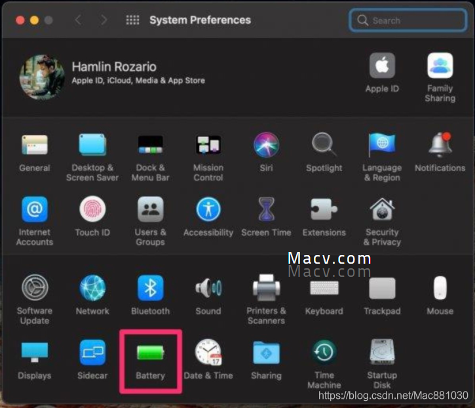Open Printers & Scanners pane
Screen dimensions: 475x408
(266, 287)
